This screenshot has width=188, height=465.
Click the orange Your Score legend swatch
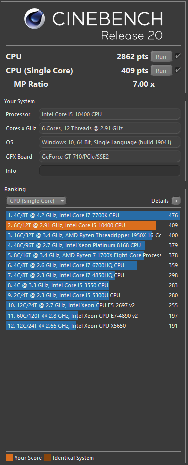tap(10, 458)
